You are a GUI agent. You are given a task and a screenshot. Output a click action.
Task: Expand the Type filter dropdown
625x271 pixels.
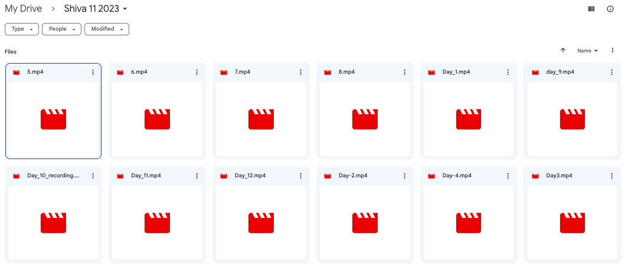click(22, 29)
